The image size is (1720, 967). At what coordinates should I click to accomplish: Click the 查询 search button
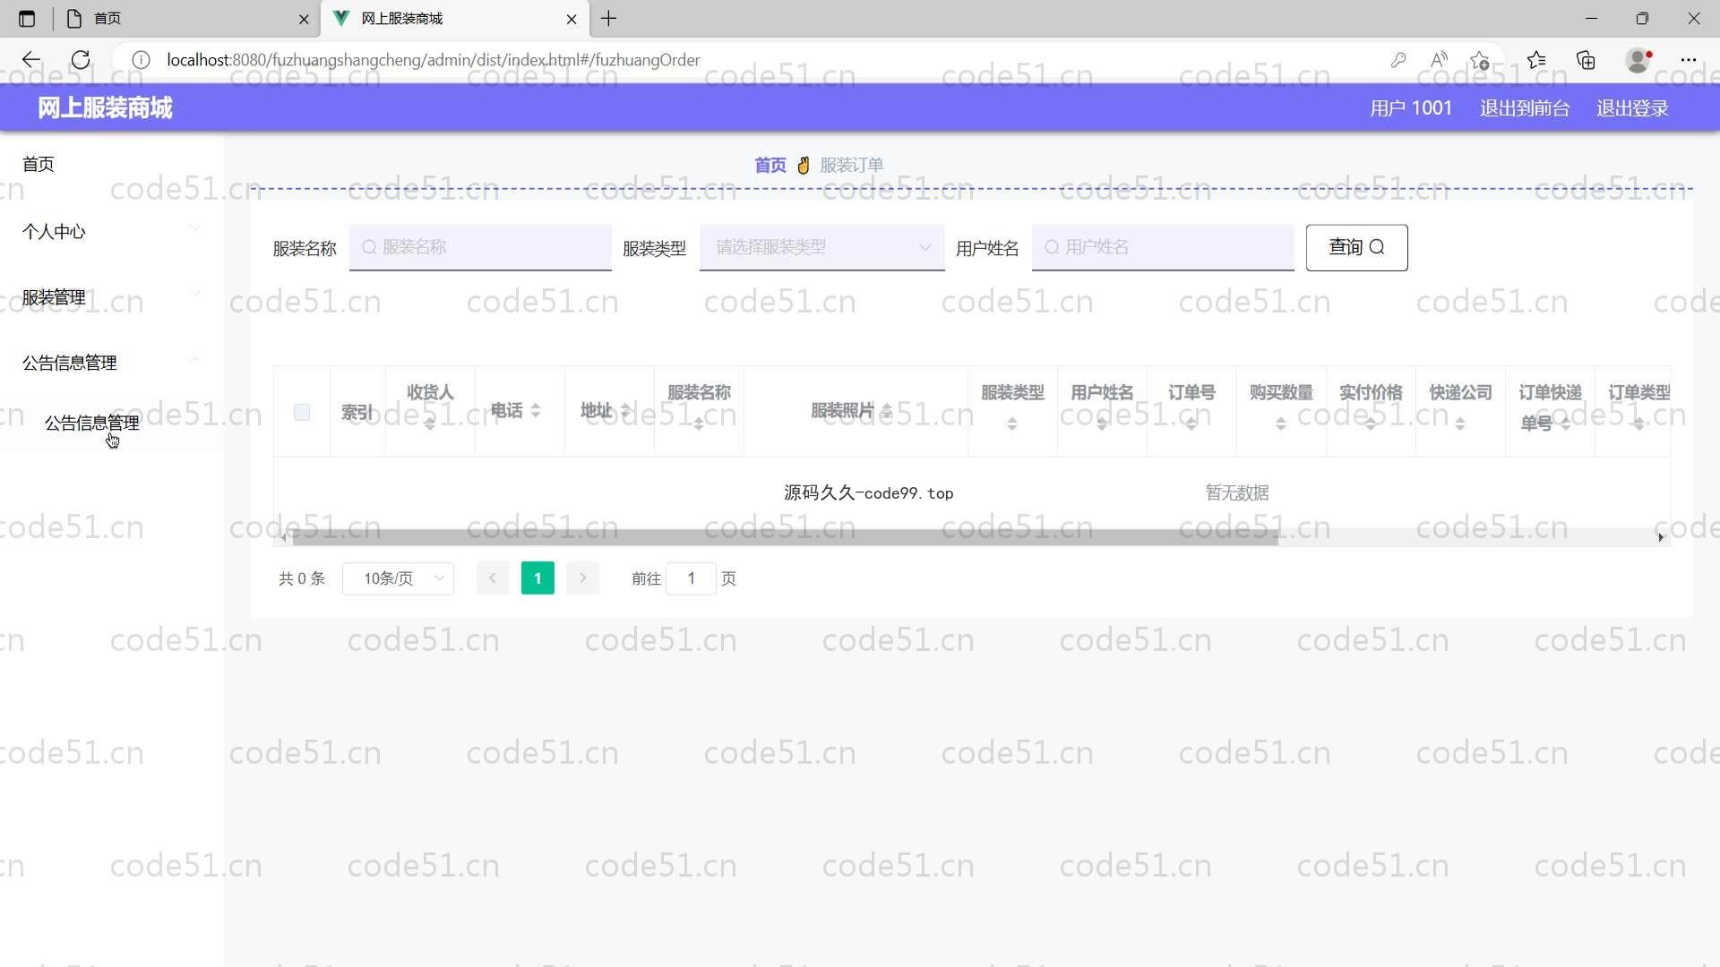[1356, 247]
